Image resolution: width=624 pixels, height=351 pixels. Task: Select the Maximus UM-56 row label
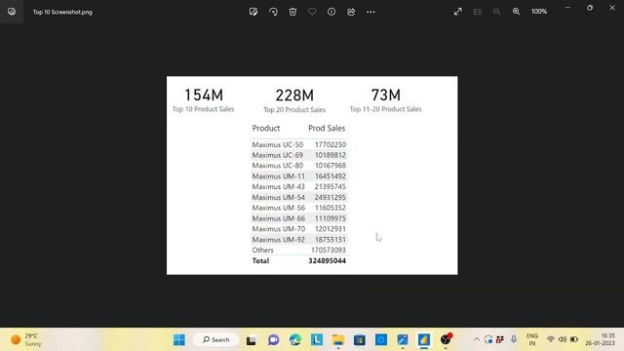click(x=278, y=208)
